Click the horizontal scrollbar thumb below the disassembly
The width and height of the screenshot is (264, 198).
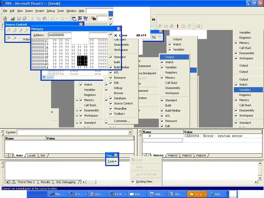pos(50,77)
